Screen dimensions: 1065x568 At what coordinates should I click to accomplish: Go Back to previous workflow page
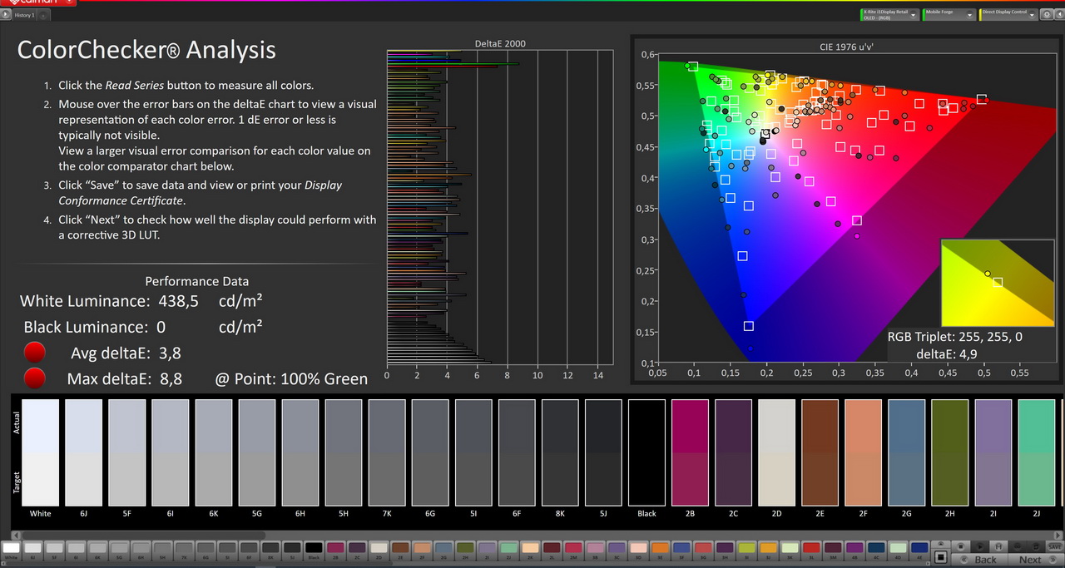tap(985, 560)
